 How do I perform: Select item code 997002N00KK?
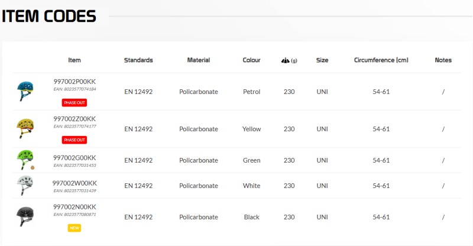74,207
